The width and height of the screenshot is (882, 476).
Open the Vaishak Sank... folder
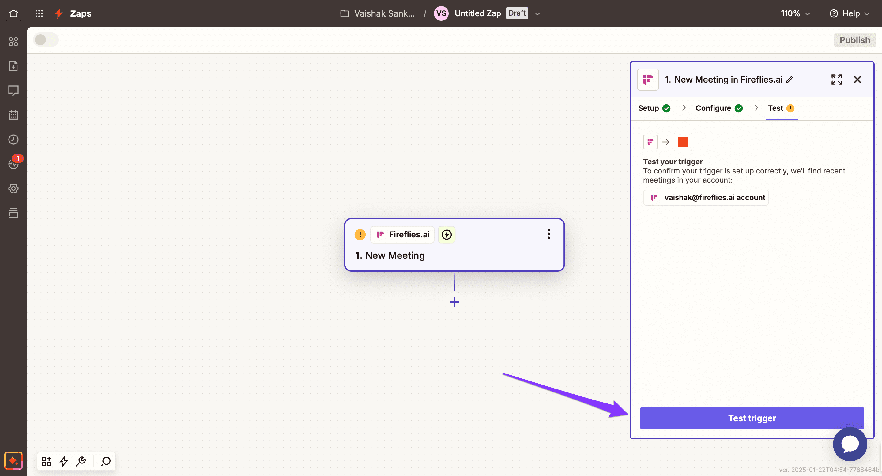377,13
